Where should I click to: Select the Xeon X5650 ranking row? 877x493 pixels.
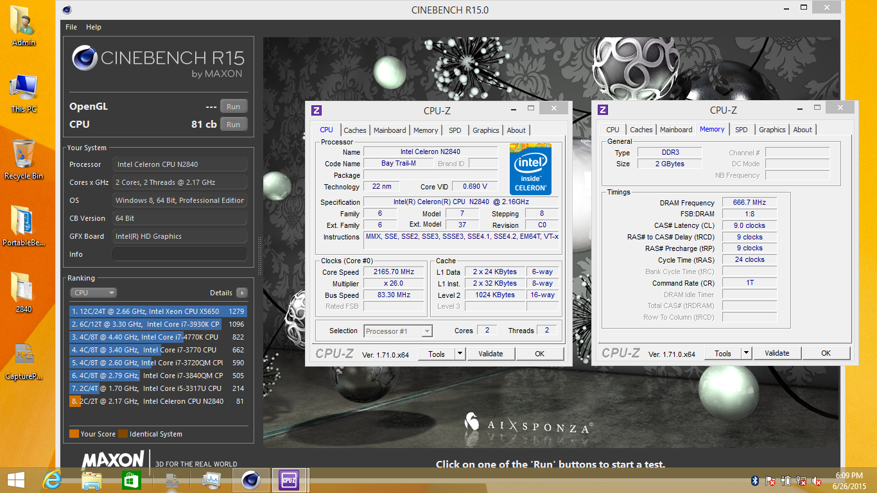click(x=158, y=311)
